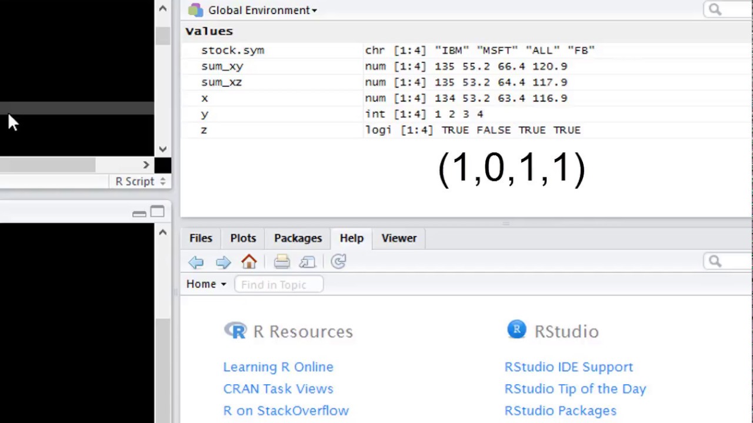The width and height of the screenshot is (753, 423).
Task: Open the Viewer tab
Action: click(x=399, y=238)
